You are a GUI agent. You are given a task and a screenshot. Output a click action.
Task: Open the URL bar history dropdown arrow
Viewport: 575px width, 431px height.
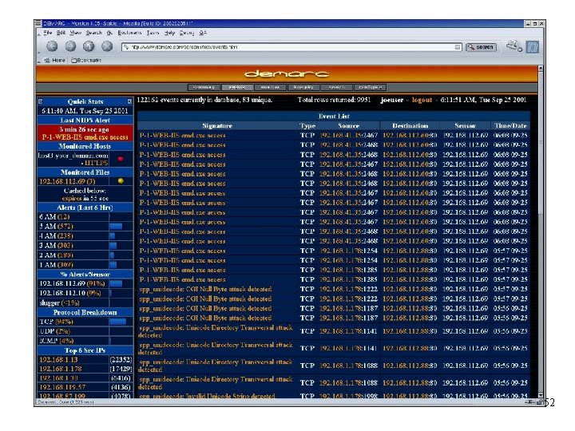pyautogui.click(x=457, y=47)
